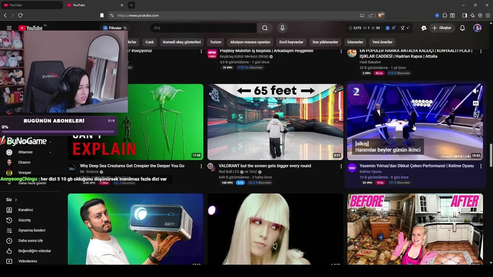493x277 pixels.
Task: Click the star-shaped icon beside Oluştur
Action: click(x=424, y=28)
